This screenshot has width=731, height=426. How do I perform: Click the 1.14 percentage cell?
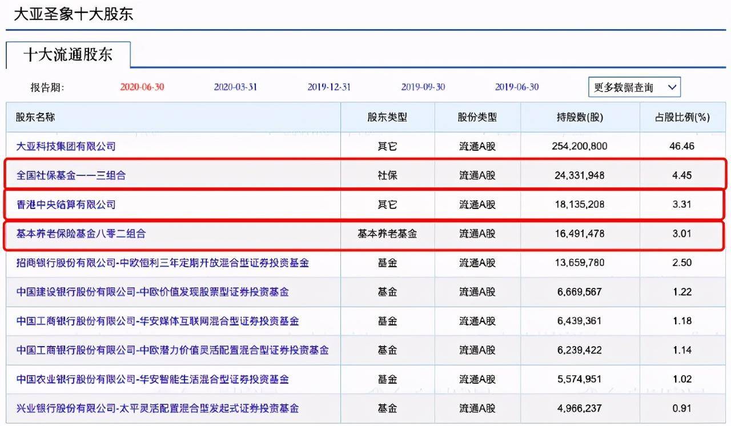tap(682, 350)
